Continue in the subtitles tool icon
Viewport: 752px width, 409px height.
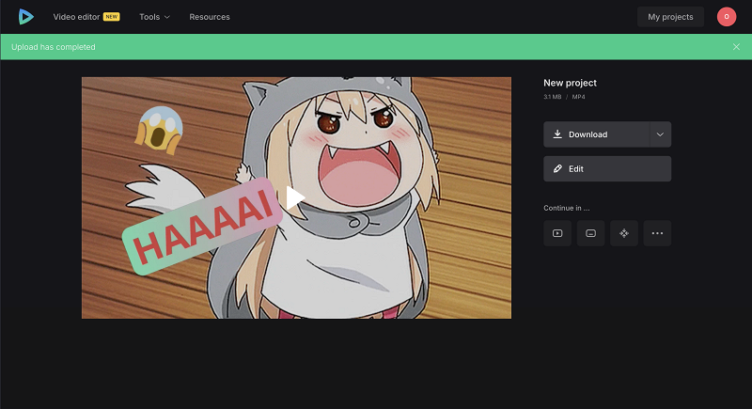click(591, 233)
